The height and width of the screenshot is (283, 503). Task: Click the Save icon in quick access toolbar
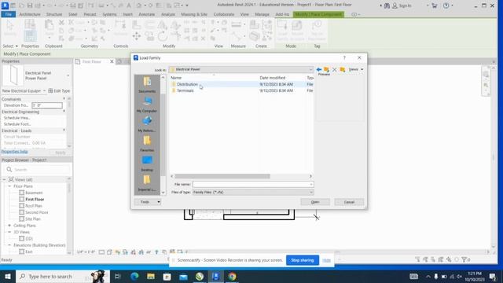click(x=30, y=6)
